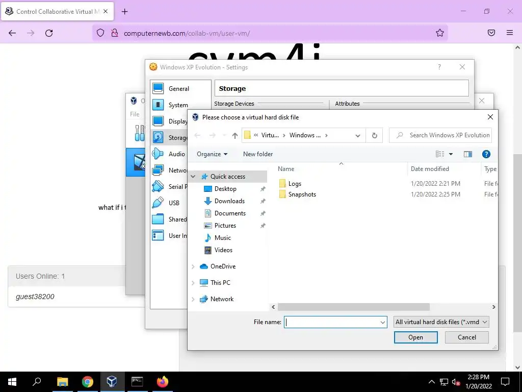The width and height of the screenshot is (522, 392).
Task: Open the User Interface settings icon
Action: [158, 236]
